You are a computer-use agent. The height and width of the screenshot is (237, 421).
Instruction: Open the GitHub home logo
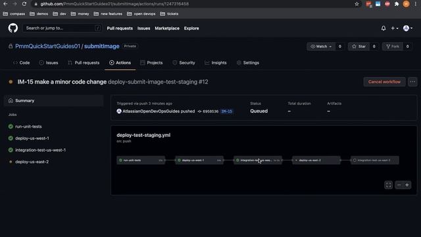(x=13, y=28)
